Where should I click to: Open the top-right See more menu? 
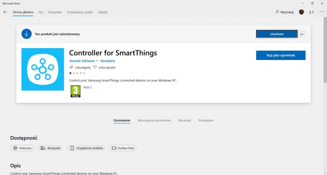point(322,12)
